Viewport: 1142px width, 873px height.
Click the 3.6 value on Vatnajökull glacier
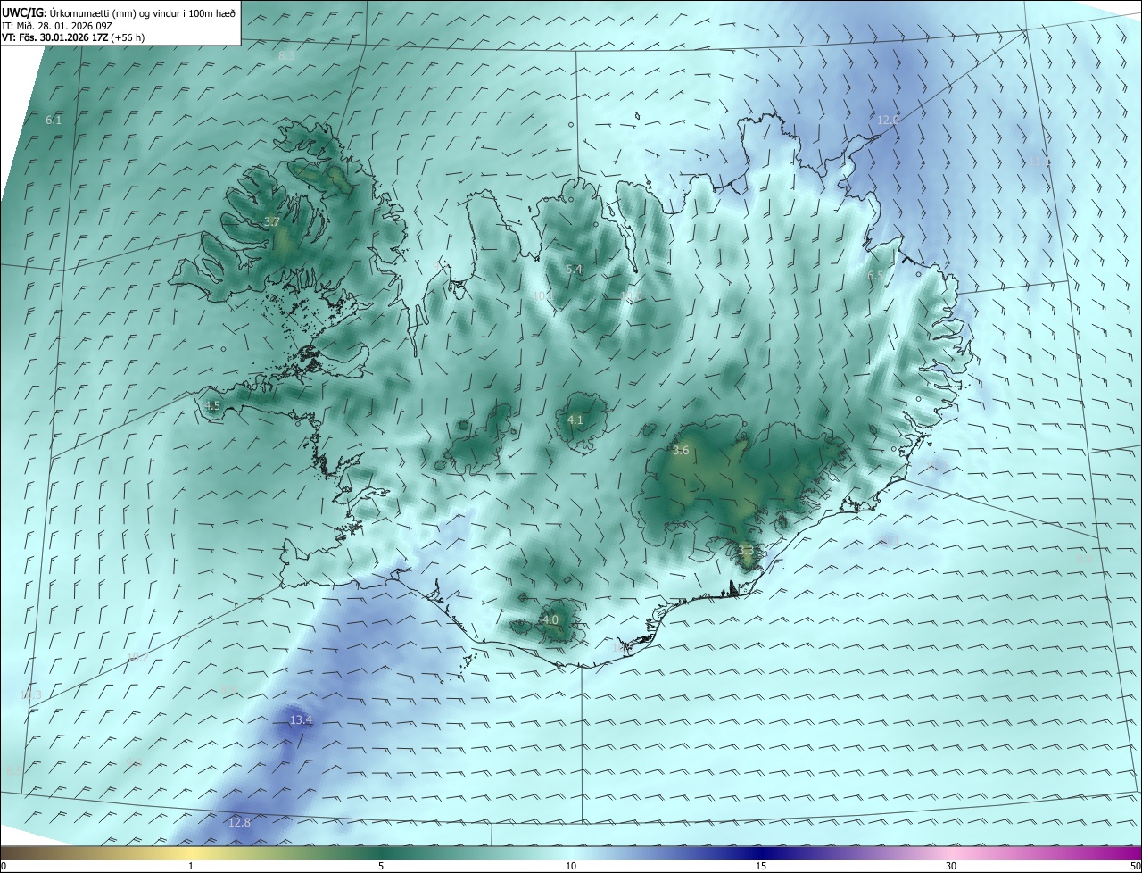pyautogui.click(x=681, y=451)
